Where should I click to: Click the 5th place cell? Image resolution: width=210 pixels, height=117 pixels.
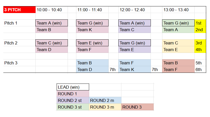(200, 63)
